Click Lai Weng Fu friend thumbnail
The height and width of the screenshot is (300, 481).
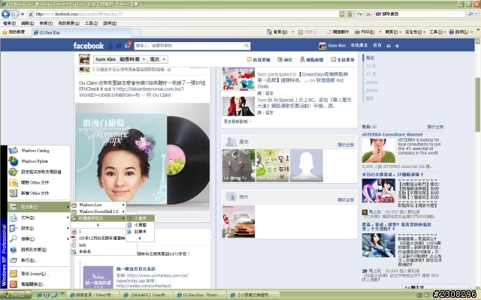pos(239,166)
